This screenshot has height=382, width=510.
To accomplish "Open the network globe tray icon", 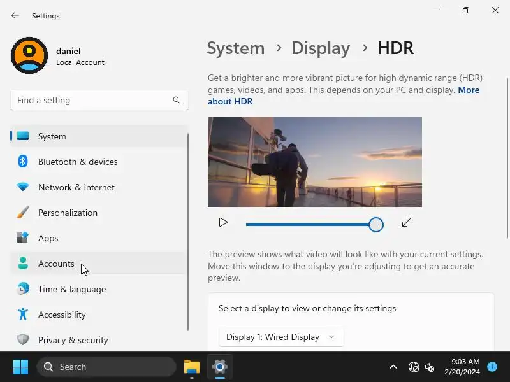I will 414,367.
